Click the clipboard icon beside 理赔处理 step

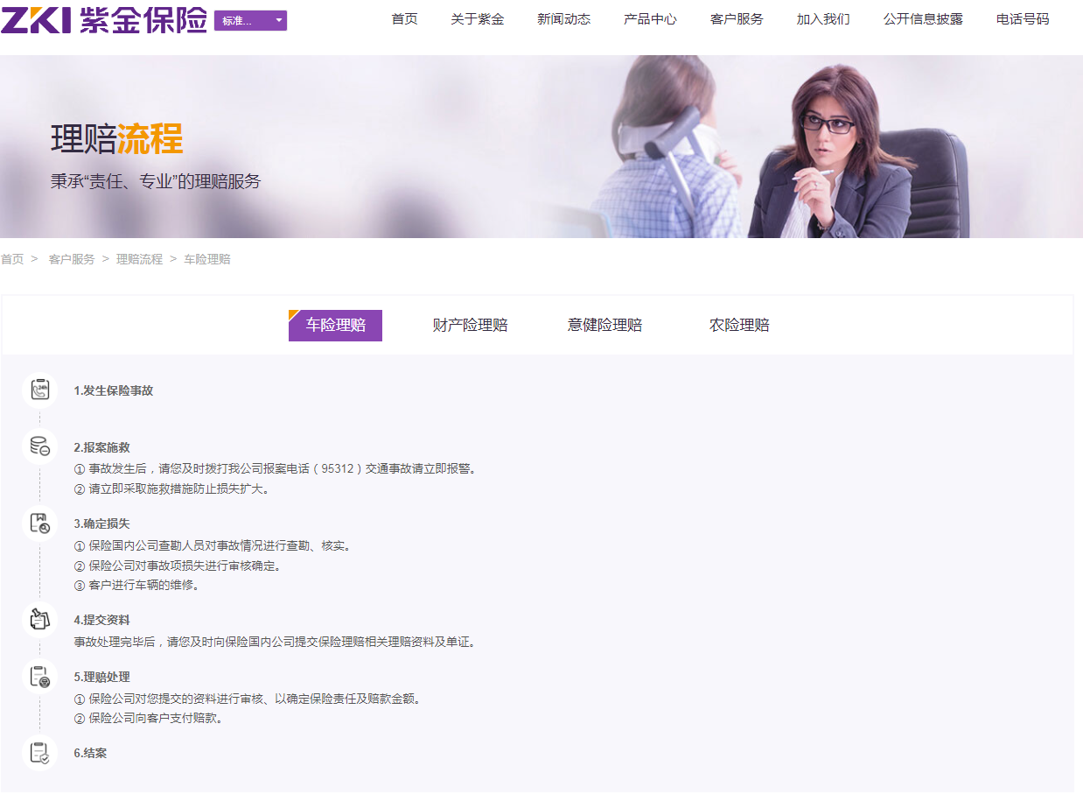[x=39, y=677]
